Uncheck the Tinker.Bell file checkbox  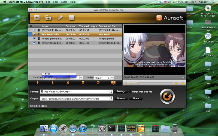[x=34, y=43]
